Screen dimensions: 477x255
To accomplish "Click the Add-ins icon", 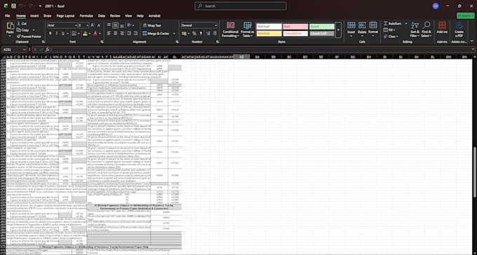I will coord(442,28).
